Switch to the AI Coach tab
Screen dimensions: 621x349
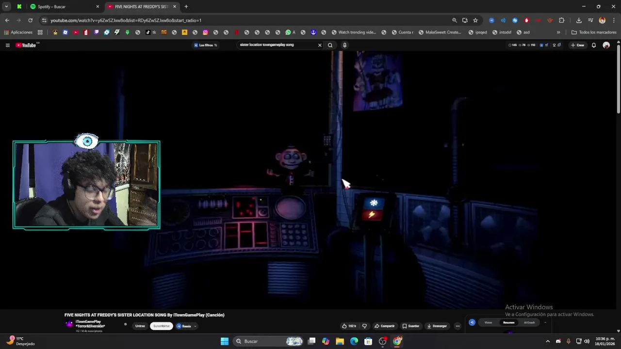529,322
